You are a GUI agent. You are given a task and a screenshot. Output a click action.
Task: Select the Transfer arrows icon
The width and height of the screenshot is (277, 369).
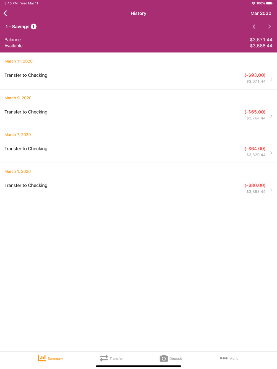(x=104, y=358)
